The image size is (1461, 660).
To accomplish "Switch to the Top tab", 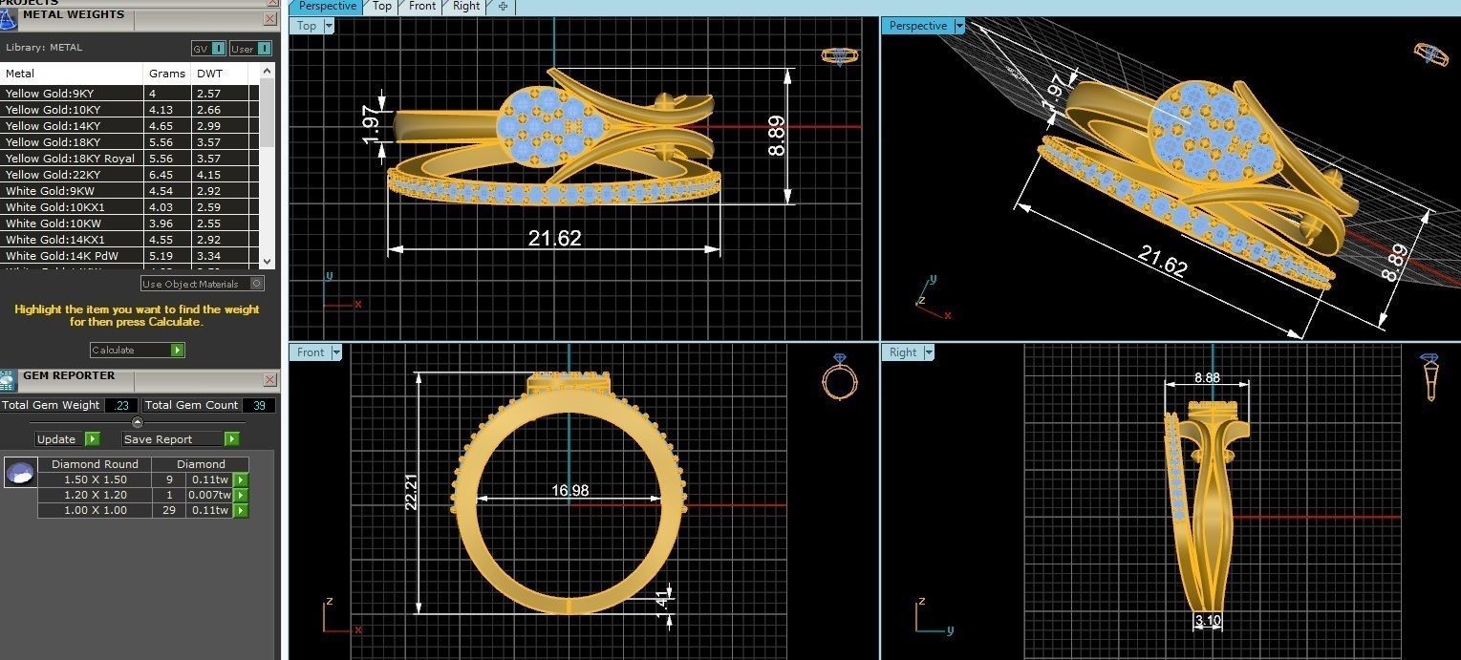I will coord(382,7).
